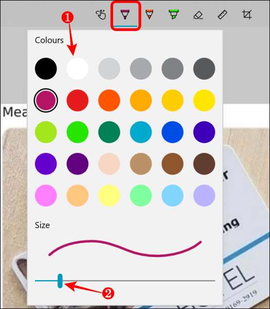Choose the red colour swatch

point(78,100)
